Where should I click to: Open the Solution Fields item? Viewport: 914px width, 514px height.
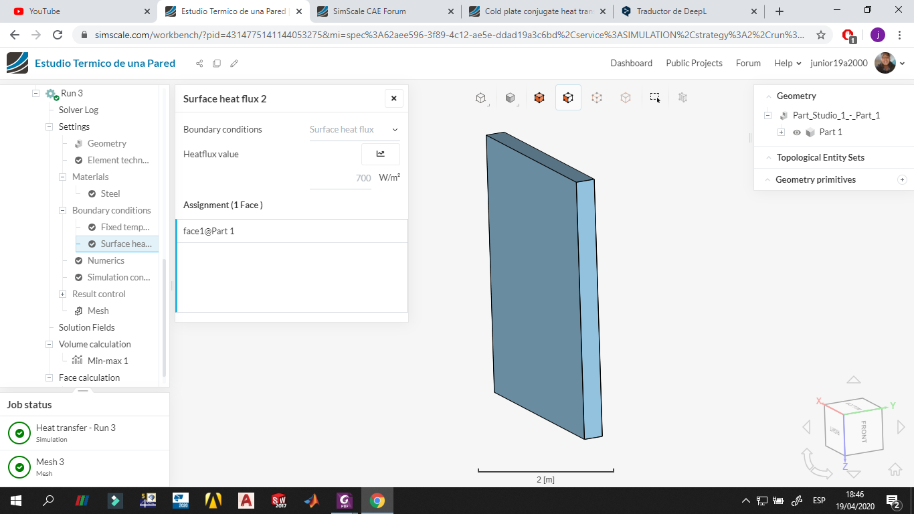coord(87,327)
